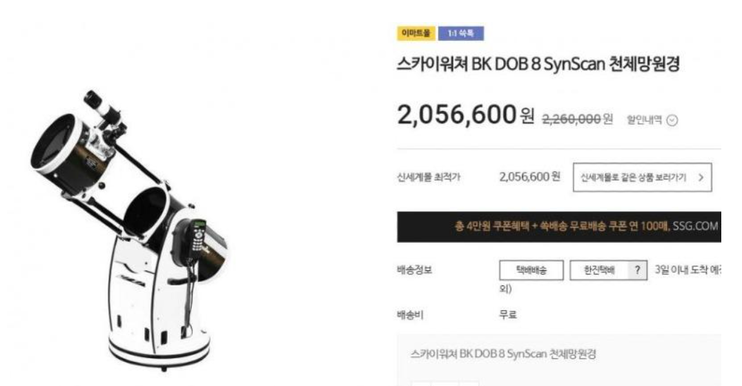Screen dimensions: 742x386
Task: Click the crossed-out 2,260,000원 original price
Action: (577, 119)
